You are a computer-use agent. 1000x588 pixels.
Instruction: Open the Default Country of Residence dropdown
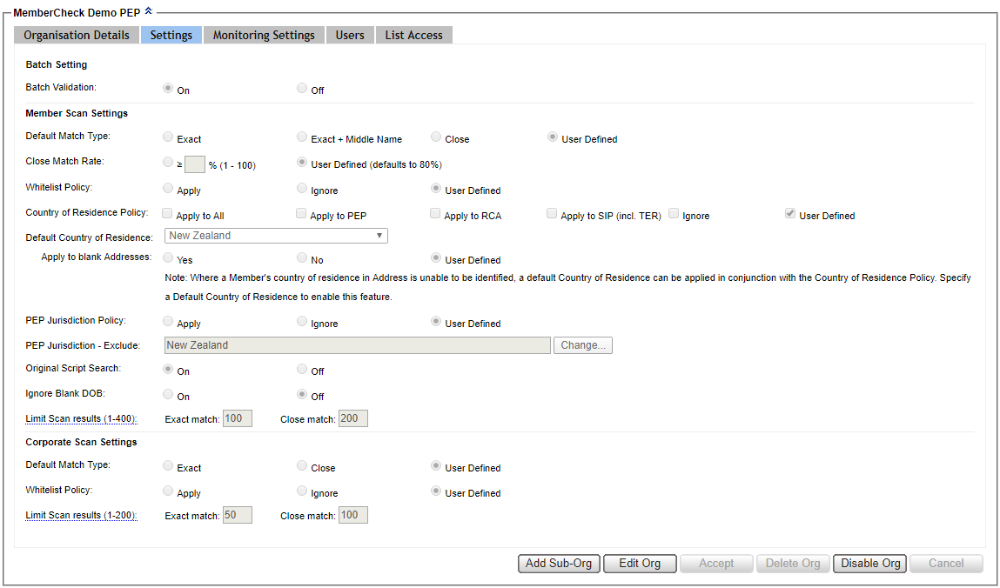click(276, 236)
